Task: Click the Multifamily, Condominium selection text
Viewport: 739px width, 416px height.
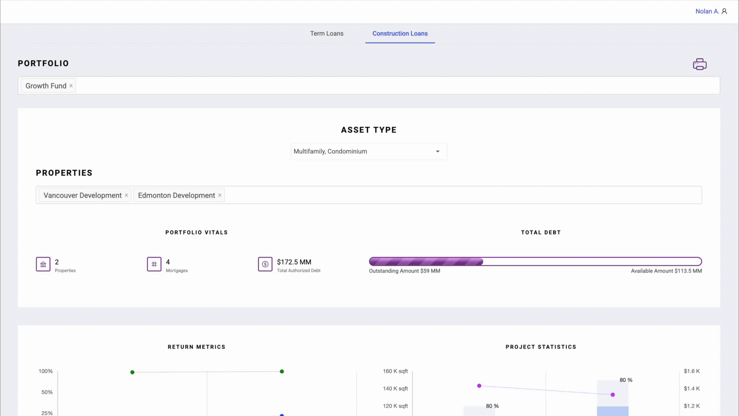Action: coord(330,151)
